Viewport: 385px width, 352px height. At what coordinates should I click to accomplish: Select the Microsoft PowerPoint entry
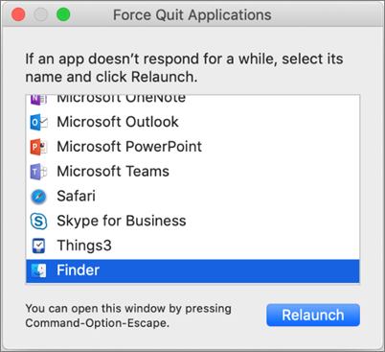tap(192, 147)
